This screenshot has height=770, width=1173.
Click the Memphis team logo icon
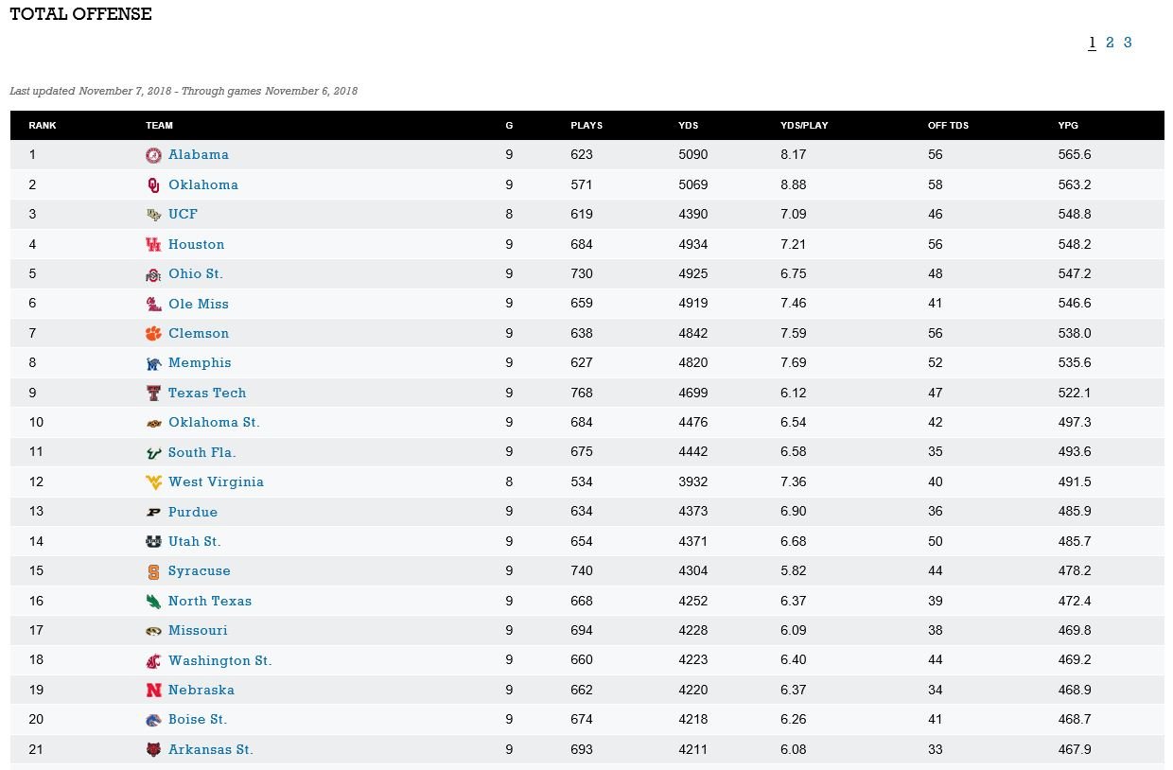pos(153,363)
